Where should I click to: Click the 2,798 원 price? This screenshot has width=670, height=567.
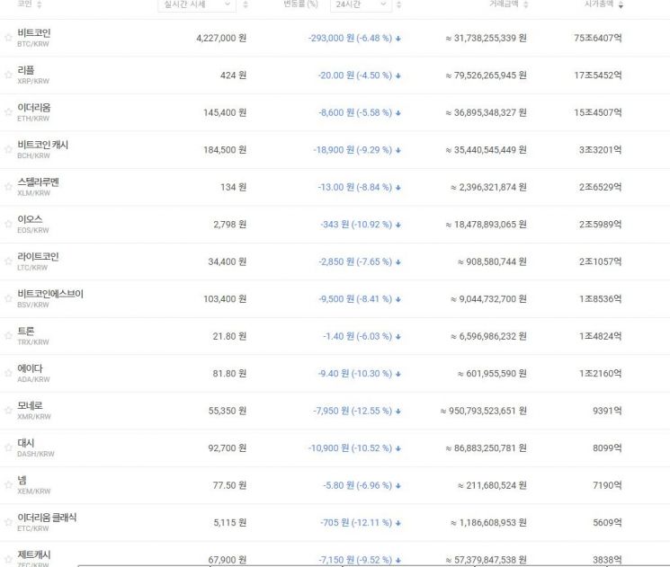pyautogui.click(x=230, y=225)
